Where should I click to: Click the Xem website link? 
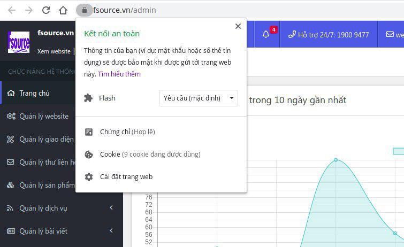point(54,51)
